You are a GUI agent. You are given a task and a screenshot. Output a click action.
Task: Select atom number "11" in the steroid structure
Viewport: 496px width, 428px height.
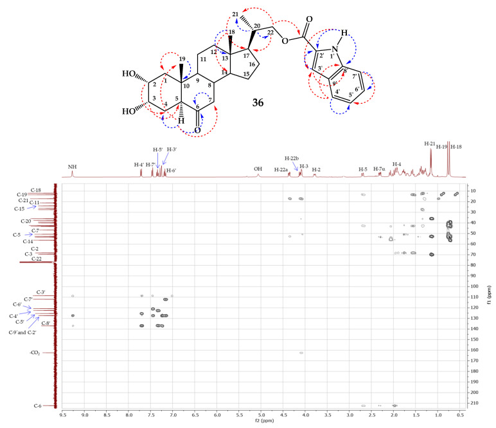click(203, 59)
